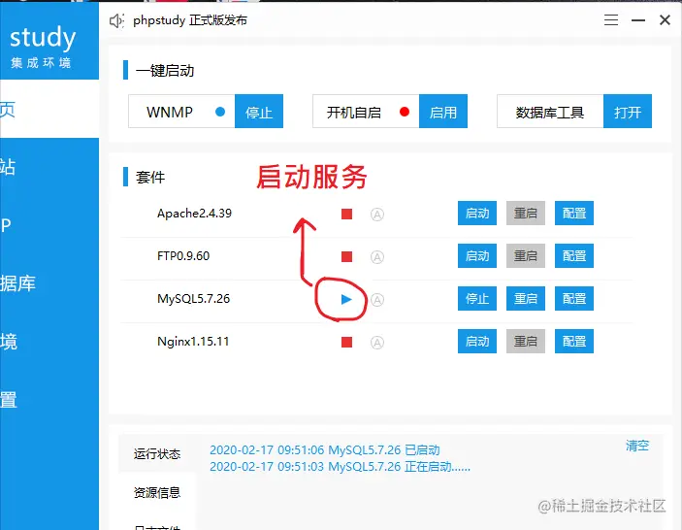Click Apache2.4.39 red stopped status icon
The height and width of the screenshot is (530, 682).
tap(346, 215)
